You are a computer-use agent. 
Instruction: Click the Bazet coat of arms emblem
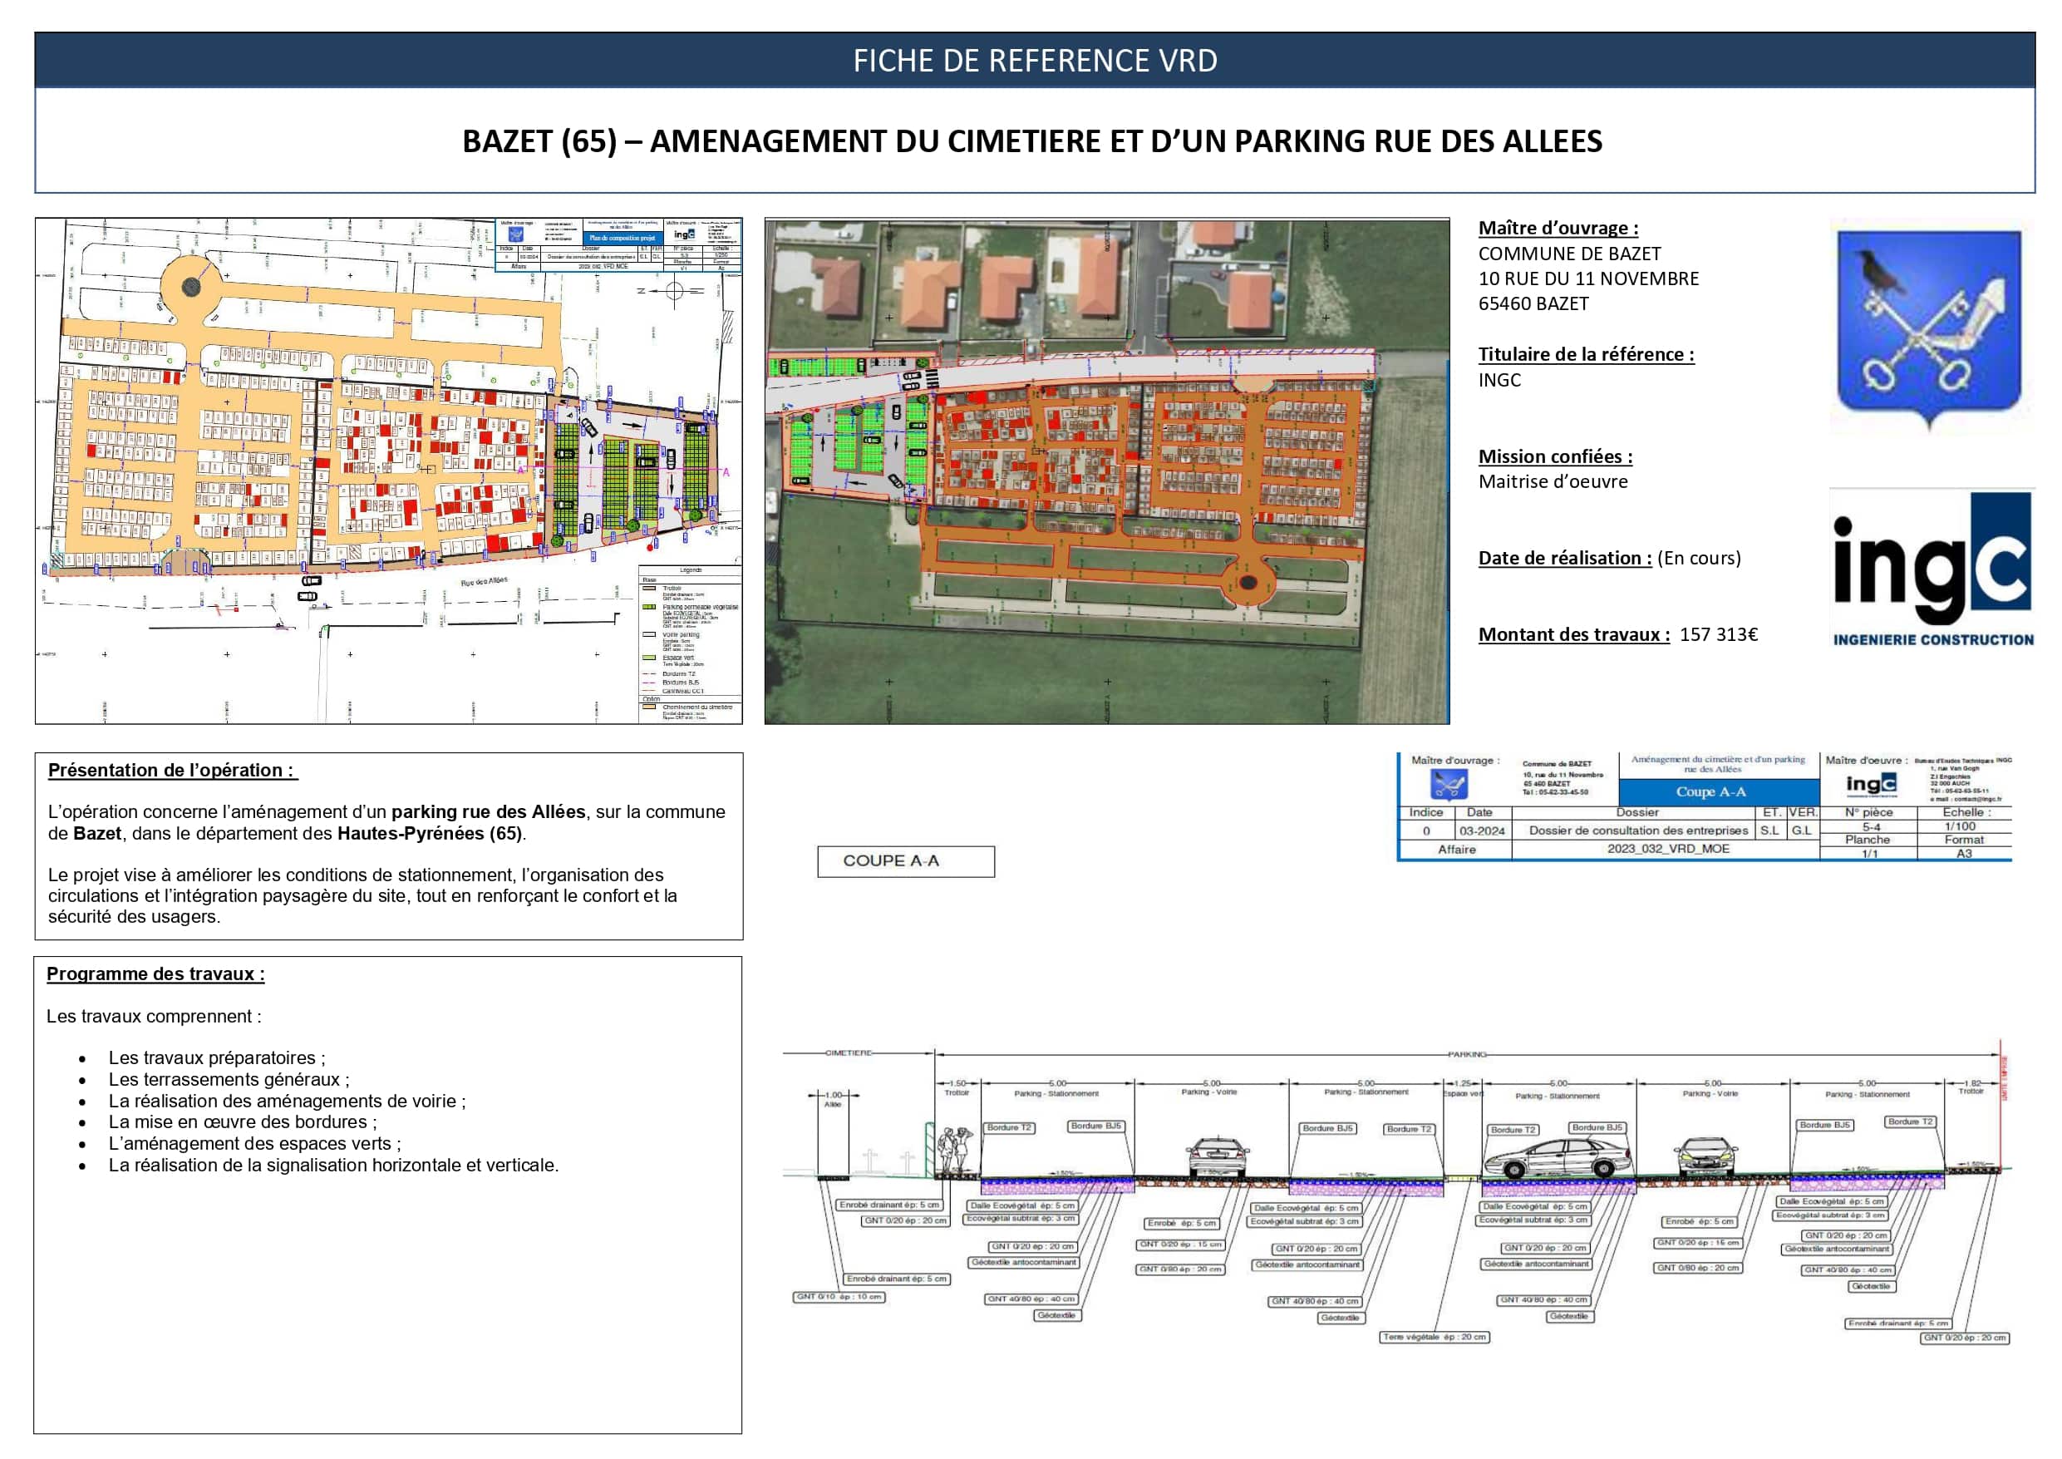[x=1929, y=329]
